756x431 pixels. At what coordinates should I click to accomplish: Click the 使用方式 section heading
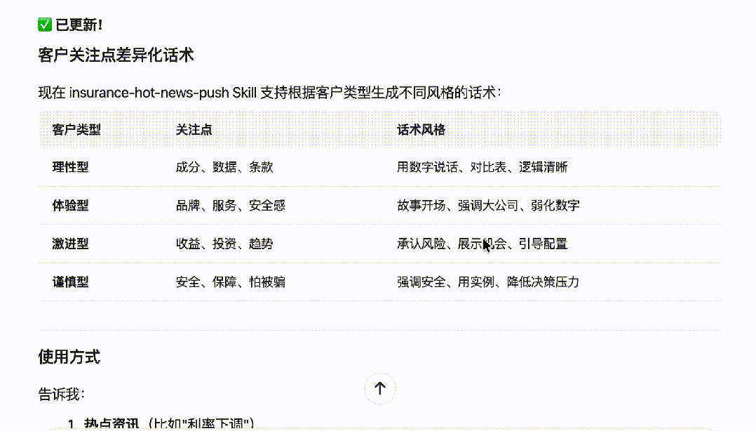pos(69,357)
